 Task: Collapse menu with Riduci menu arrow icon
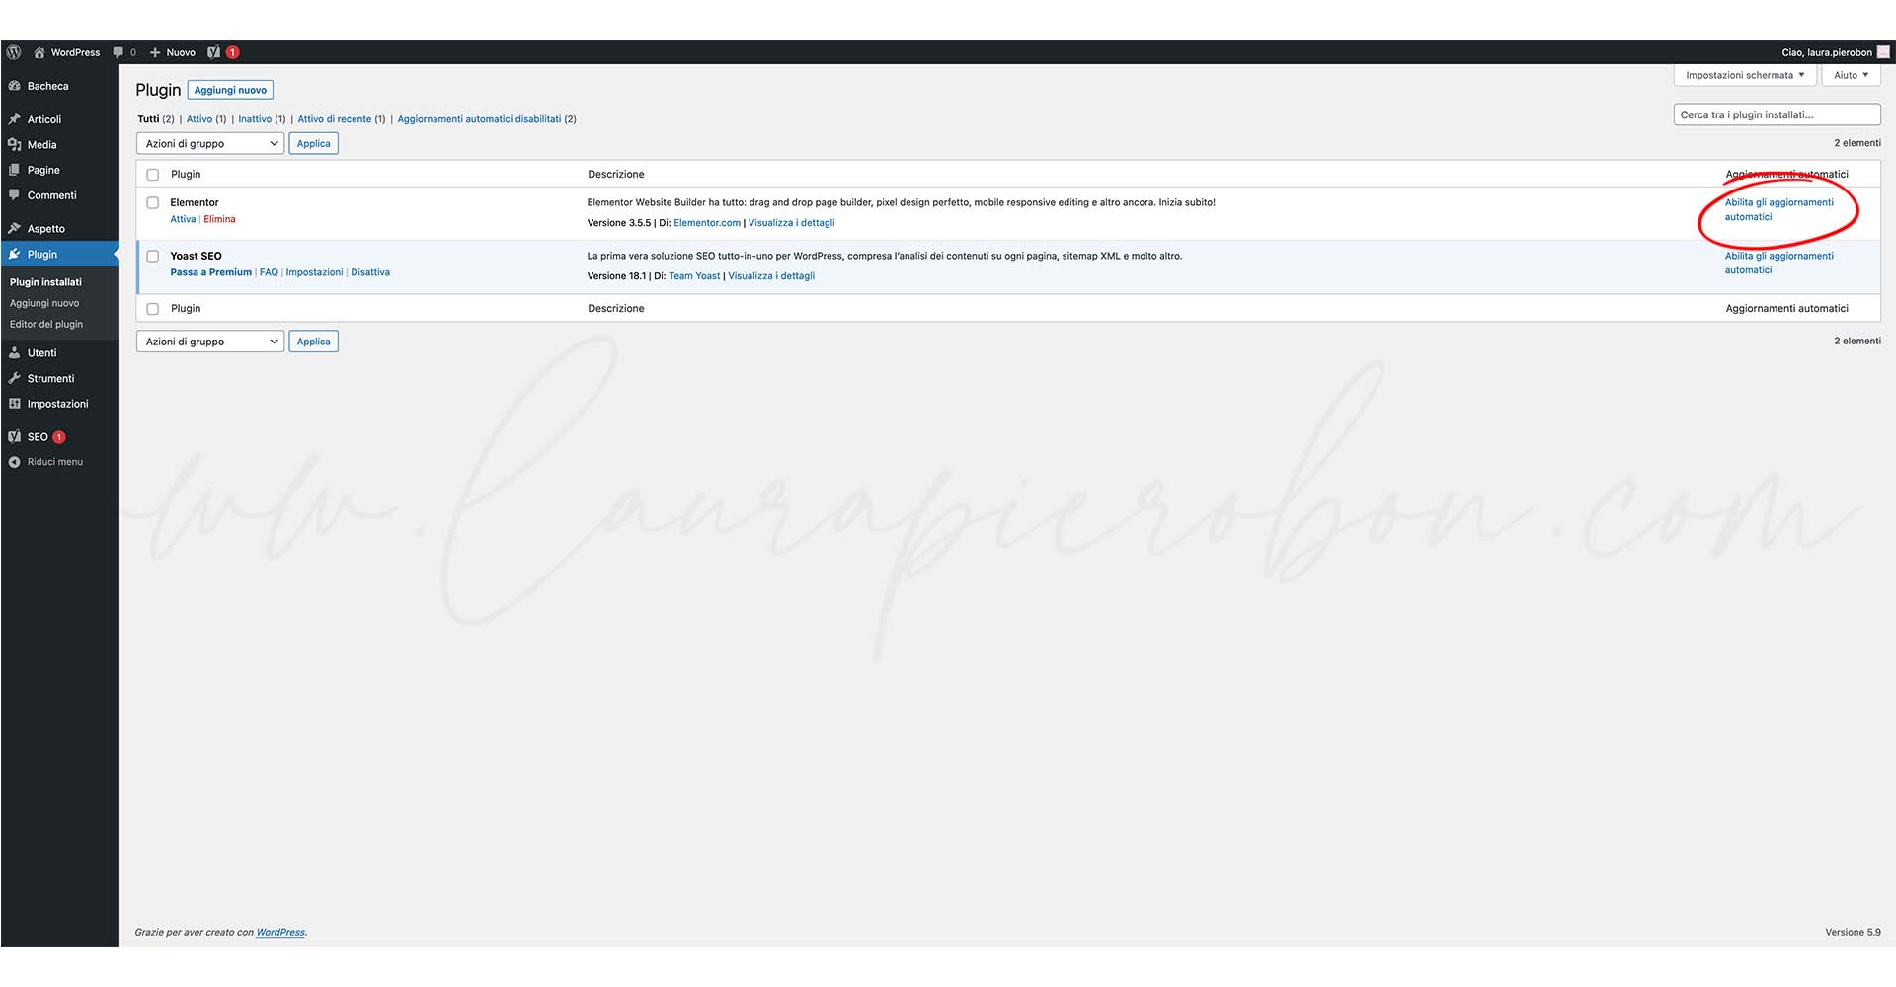(15, 462)
